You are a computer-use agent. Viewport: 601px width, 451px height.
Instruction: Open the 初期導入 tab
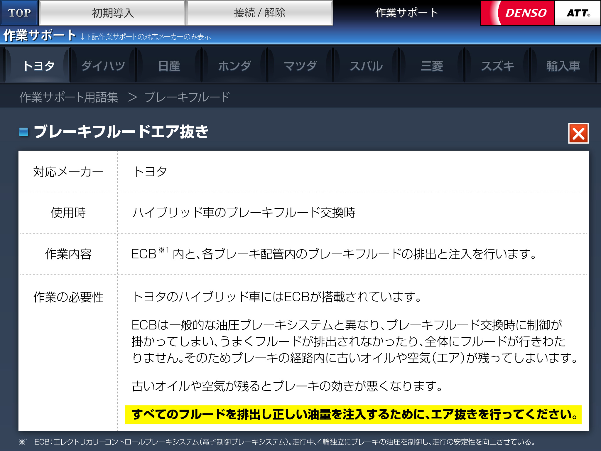(x=113, y=13)
